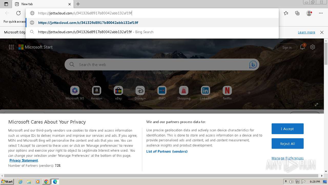Viewport: 328px width, 185px height.
Task: Open the Shopping quick link
Action: coord(184,93)
